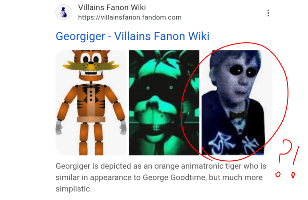308x200 pixels.
Task: Open the orange tiger animatronic thumbnail
Action: 91,103
